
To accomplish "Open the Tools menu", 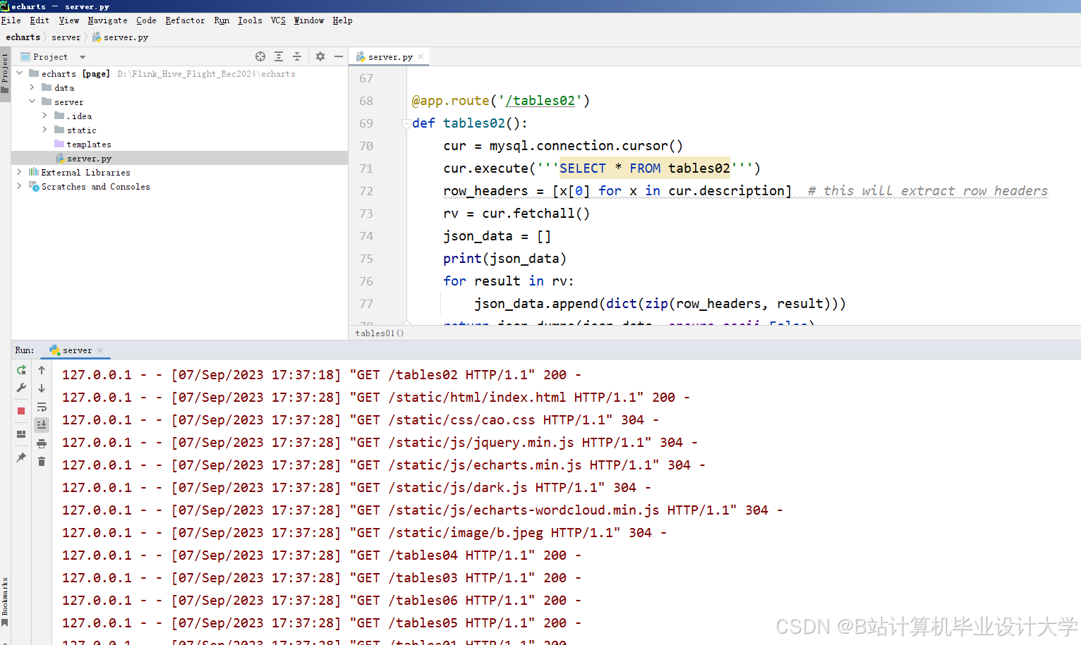I will pyautogui.click(x=250, y=20).
